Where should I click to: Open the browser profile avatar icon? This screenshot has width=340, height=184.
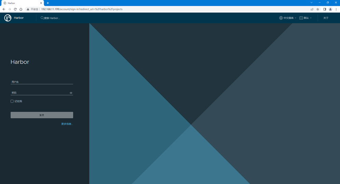pyautogui.click(x=330, y=9)
